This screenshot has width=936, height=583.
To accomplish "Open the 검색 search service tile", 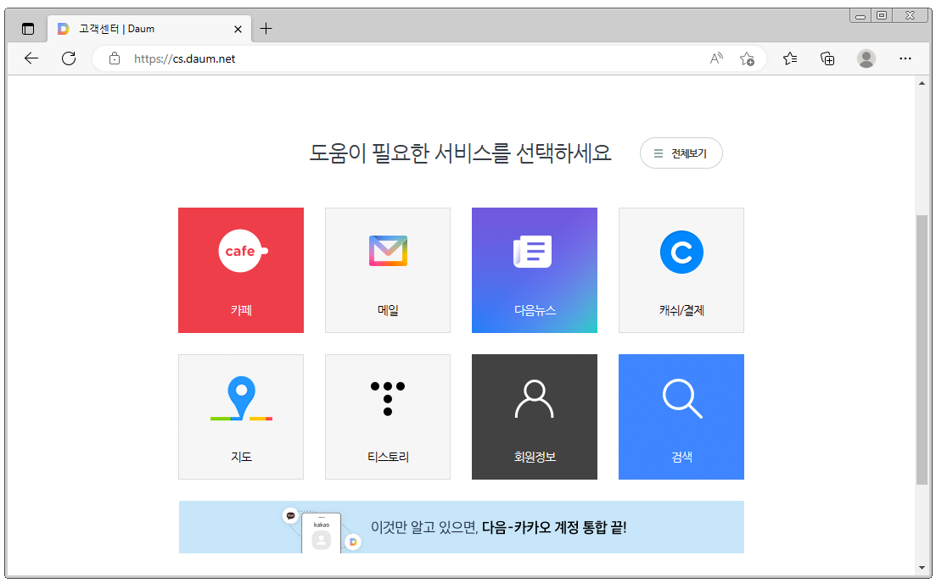I will [681, 417].
